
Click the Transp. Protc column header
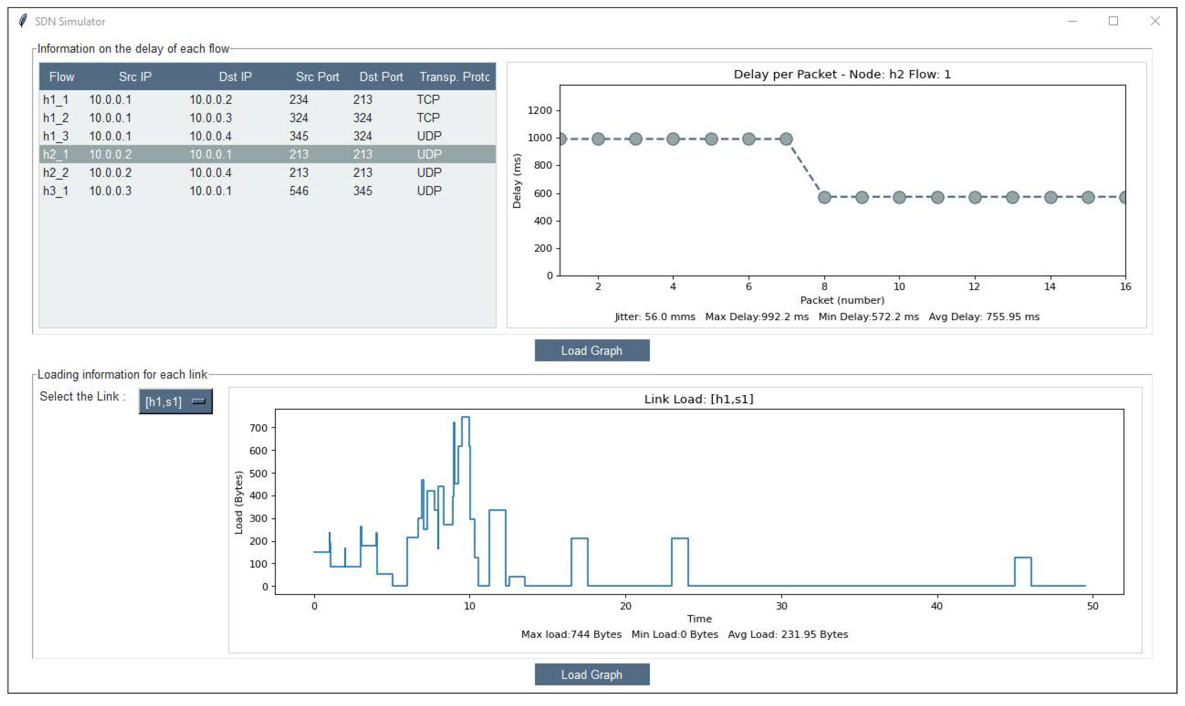coord(454,77)
